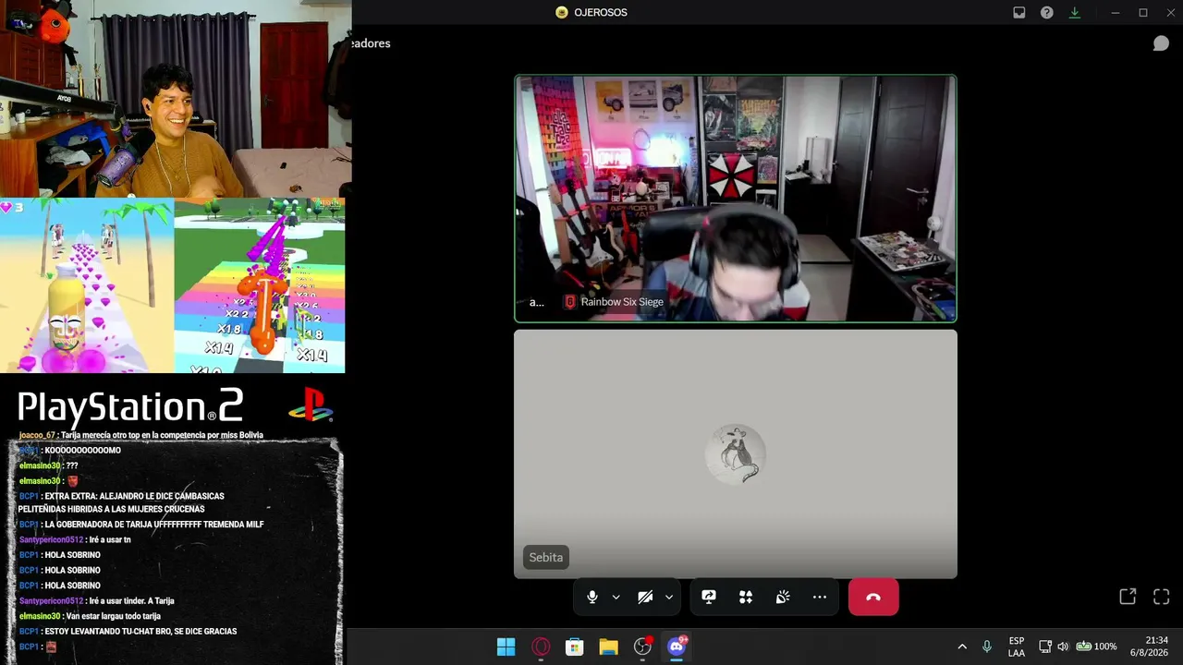Expand the hidden system tray icons

click(x=962, y=647)
